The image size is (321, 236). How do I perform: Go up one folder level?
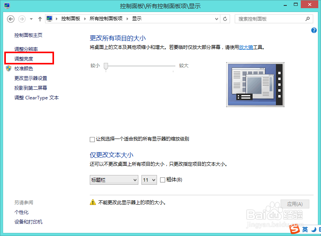(x=40, y=19)
